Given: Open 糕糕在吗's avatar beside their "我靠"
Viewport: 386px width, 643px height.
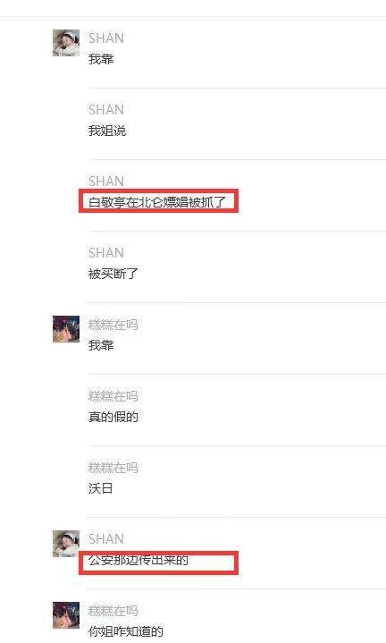Looking at the screenshot, I should coord(66,329).
